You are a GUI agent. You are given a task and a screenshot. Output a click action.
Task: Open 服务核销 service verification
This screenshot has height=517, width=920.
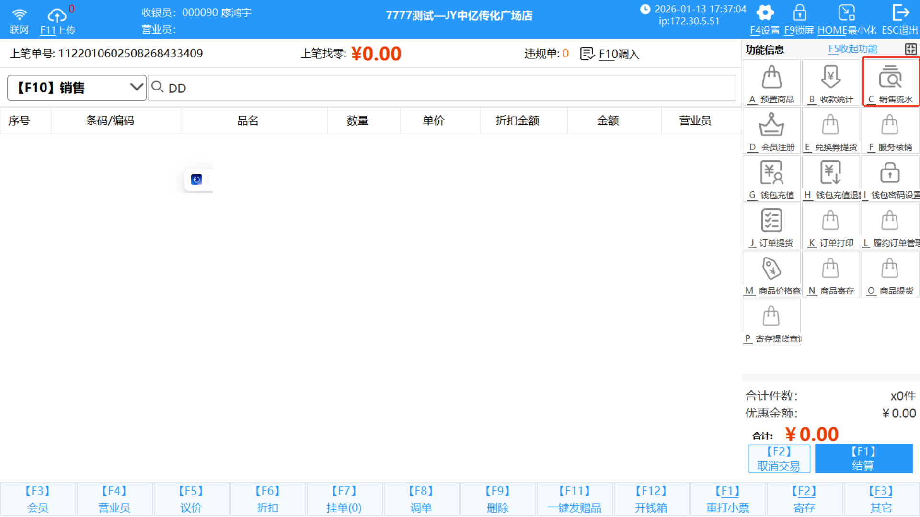pos(890,131)
